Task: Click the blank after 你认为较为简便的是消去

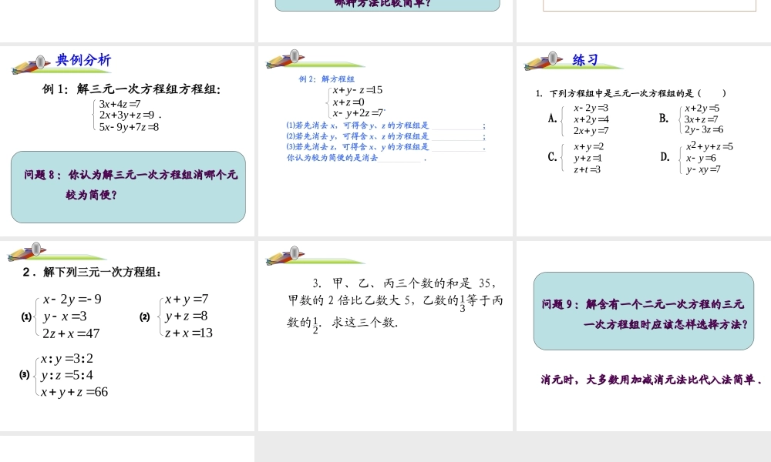Action: pyautogui.click(x=399, y=158)
